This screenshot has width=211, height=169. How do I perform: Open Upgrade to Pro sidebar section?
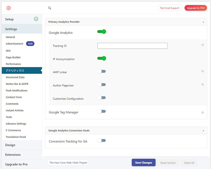pyautogui.click(x=22, y=164)
